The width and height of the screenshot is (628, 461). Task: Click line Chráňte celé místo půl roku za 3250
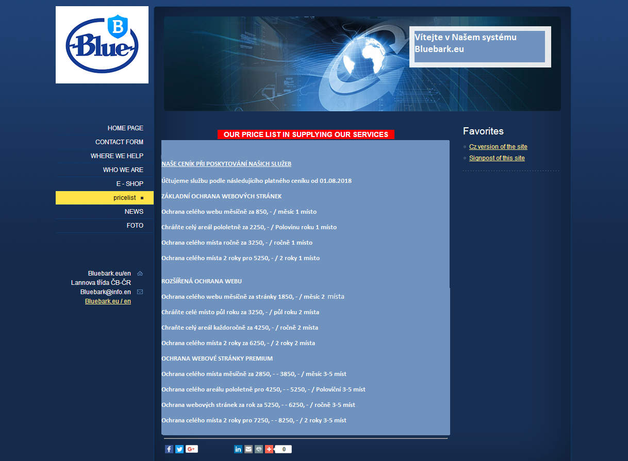[240, 312]
